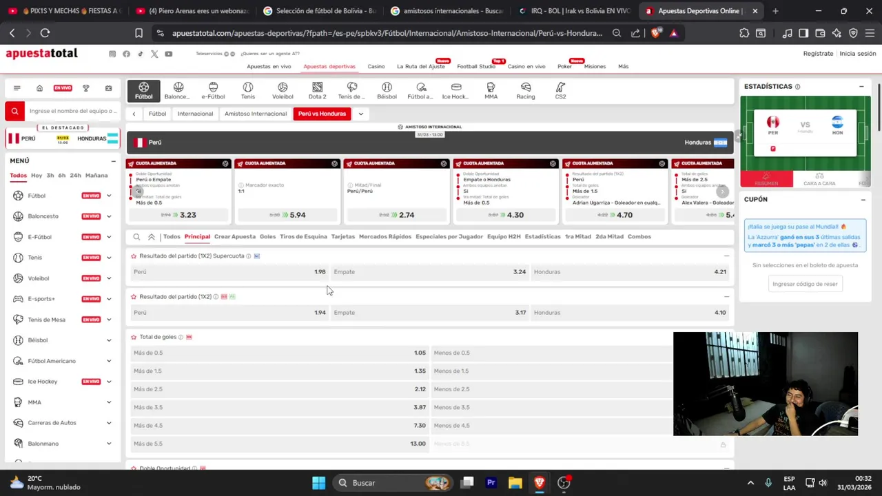This screenshot has width=882, height=496.
Task: Pick Más de 2.5 odds 2.12
Action: (x=280, y=389)
